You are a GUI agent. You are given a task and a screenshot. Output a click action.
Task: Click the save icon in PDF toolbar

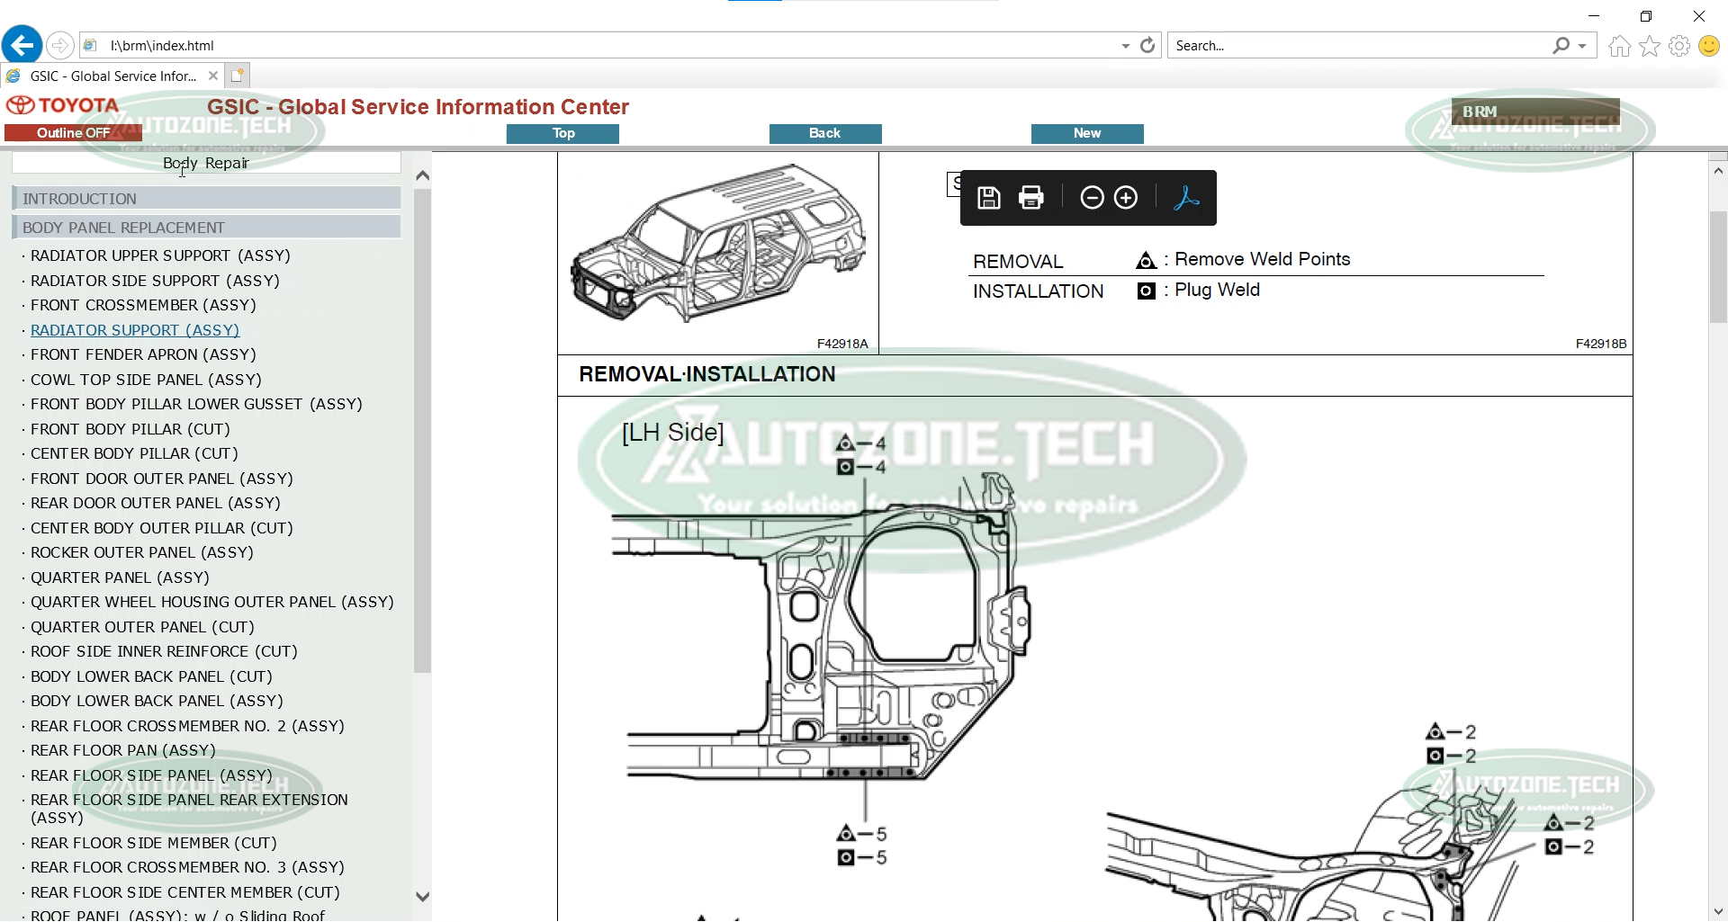point(989,198)
